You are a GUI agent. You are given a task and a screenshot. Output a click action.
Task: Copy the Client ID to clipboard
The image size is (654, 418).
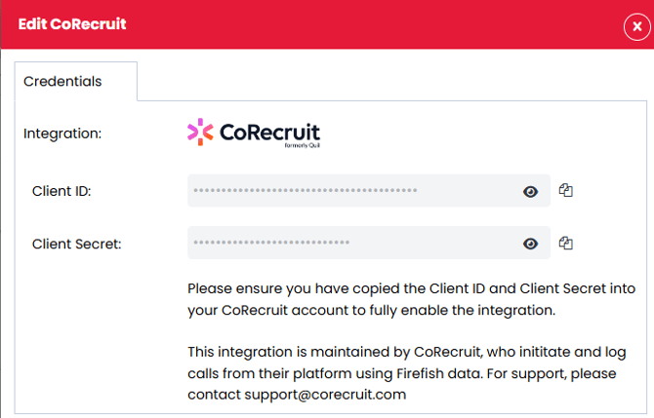(x=565, y=191)
